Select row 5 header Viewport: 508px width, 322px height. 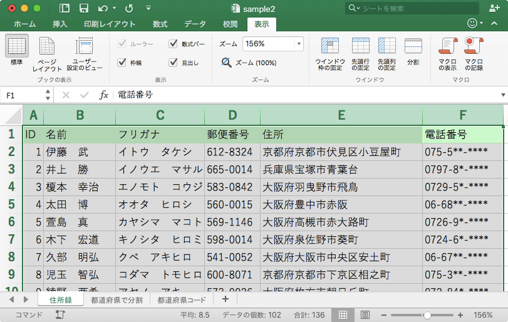12,204
